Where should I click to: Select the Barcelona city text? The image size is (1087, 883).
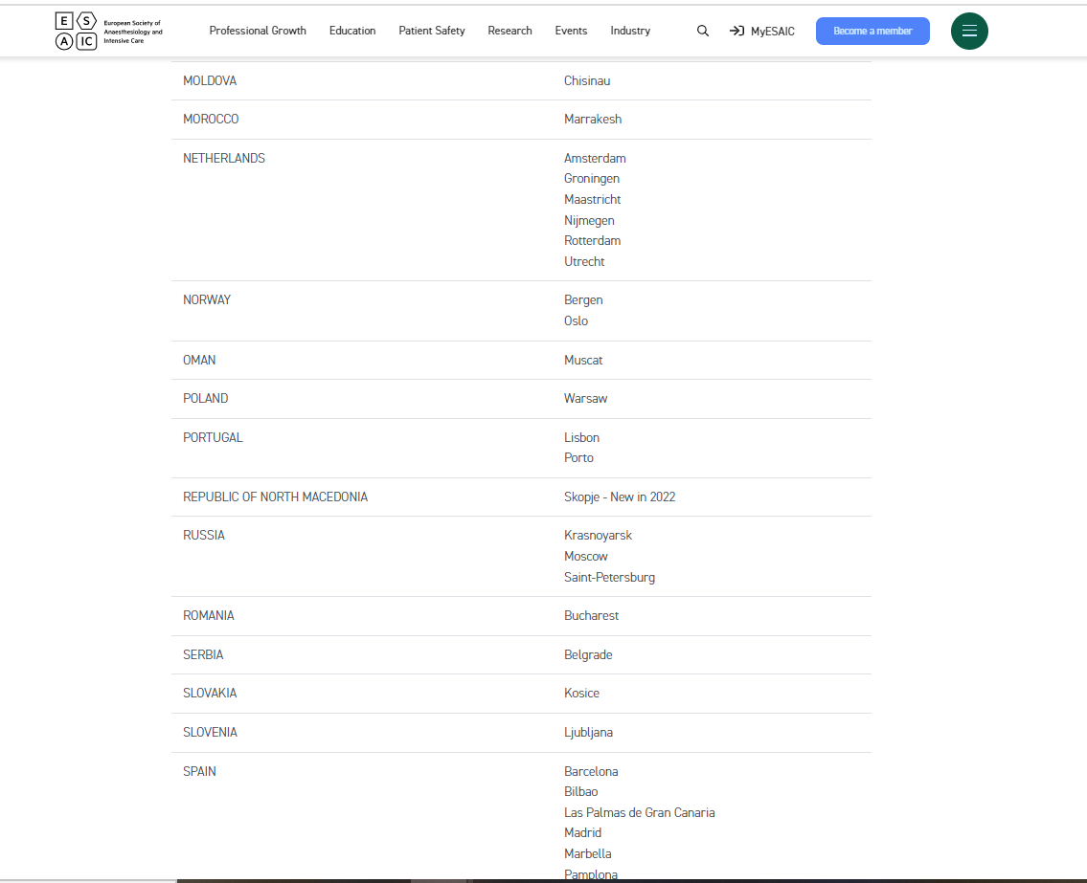pos(591,771)
